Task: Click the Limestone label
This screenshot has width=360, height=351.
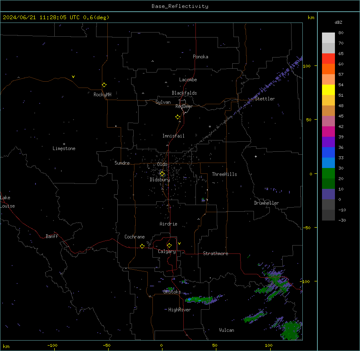Action: 64,148
